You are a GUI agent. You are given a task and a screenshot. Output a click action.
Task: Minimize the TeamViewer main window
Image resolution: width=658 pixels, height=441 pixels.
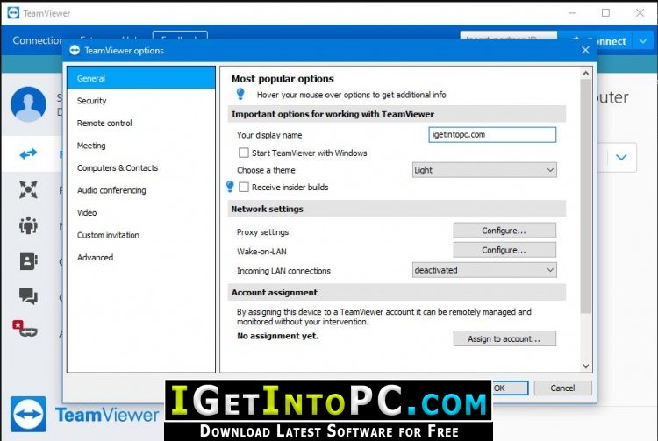[572, 13]
